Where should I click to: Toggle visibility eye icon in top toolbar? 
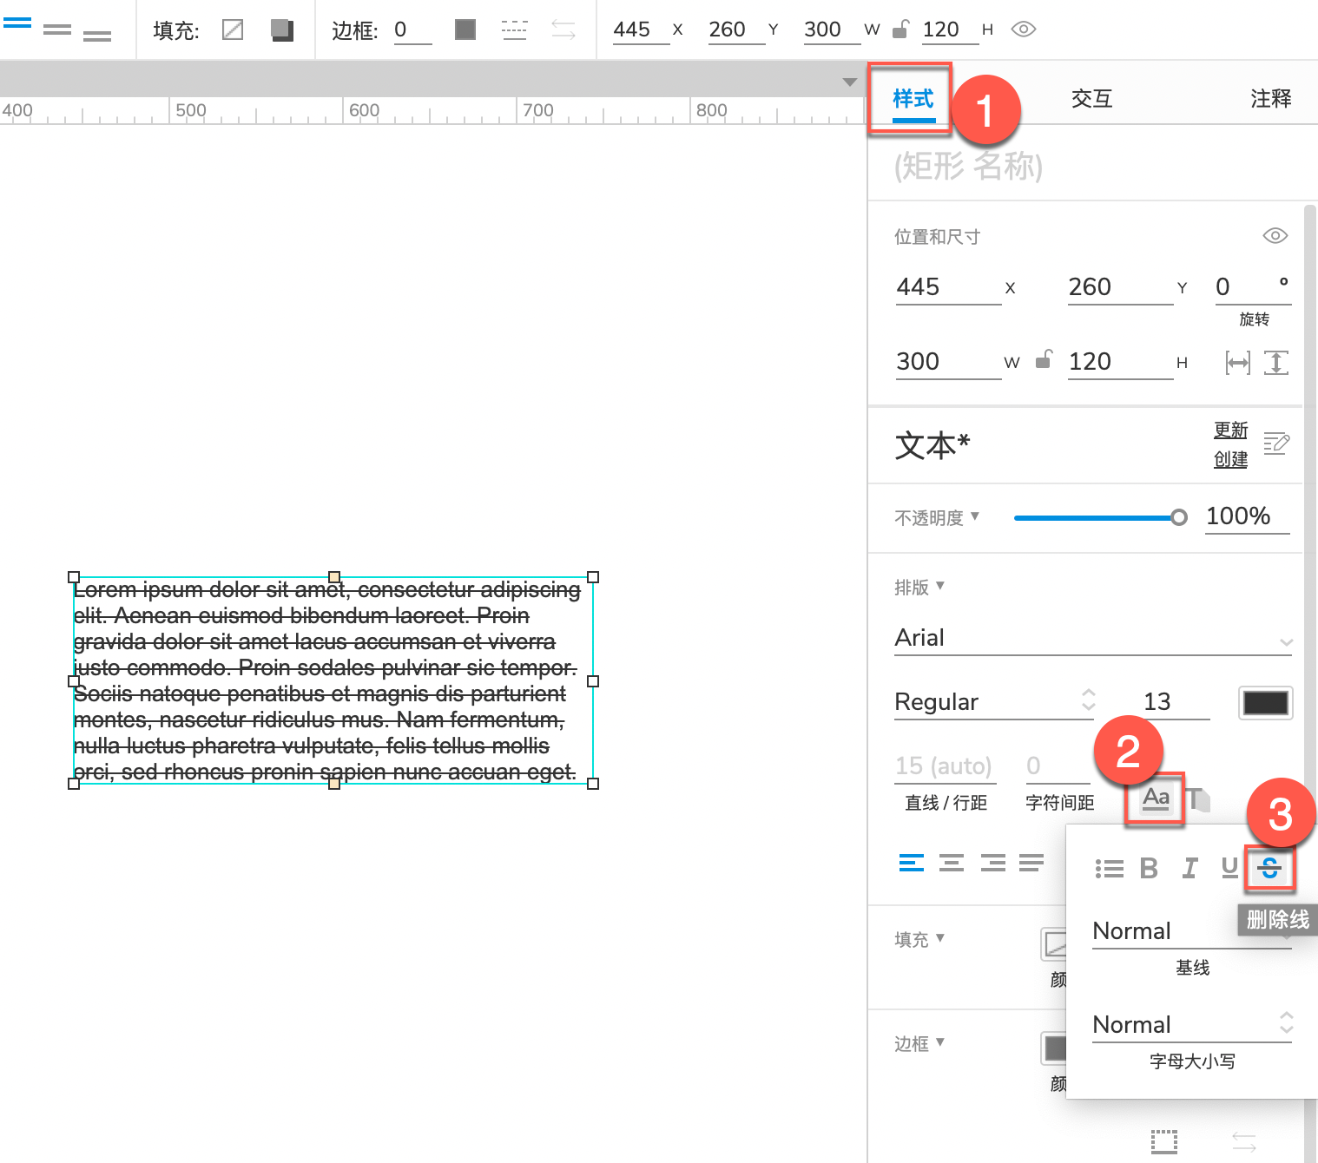click(1024, 30)
